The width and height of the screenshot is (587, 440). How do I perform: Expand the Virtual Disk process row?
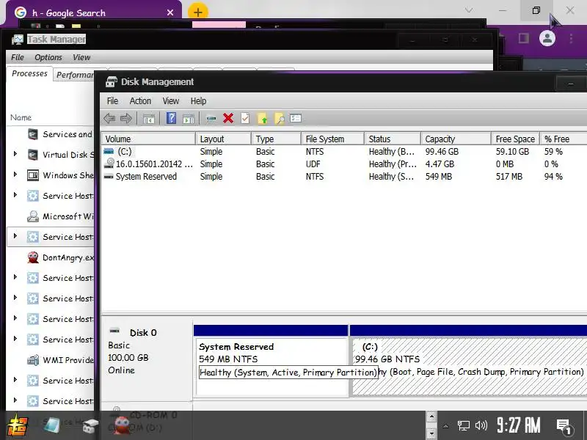tap(15, 154)
